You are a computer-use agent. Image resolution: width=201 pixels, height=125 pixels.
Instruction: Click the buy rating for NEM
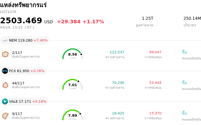pyautogui.click(x=184, y=52)
